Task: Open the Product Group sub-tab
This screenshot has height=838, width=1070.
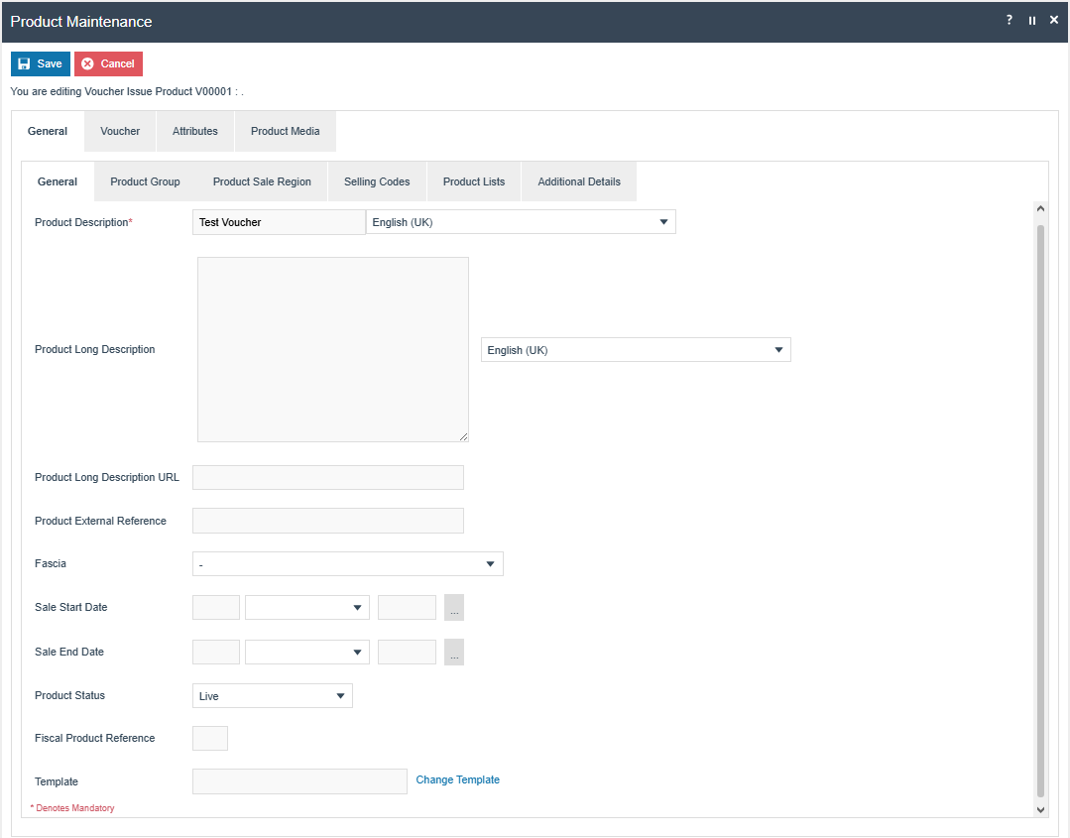Action: (146, 181)
